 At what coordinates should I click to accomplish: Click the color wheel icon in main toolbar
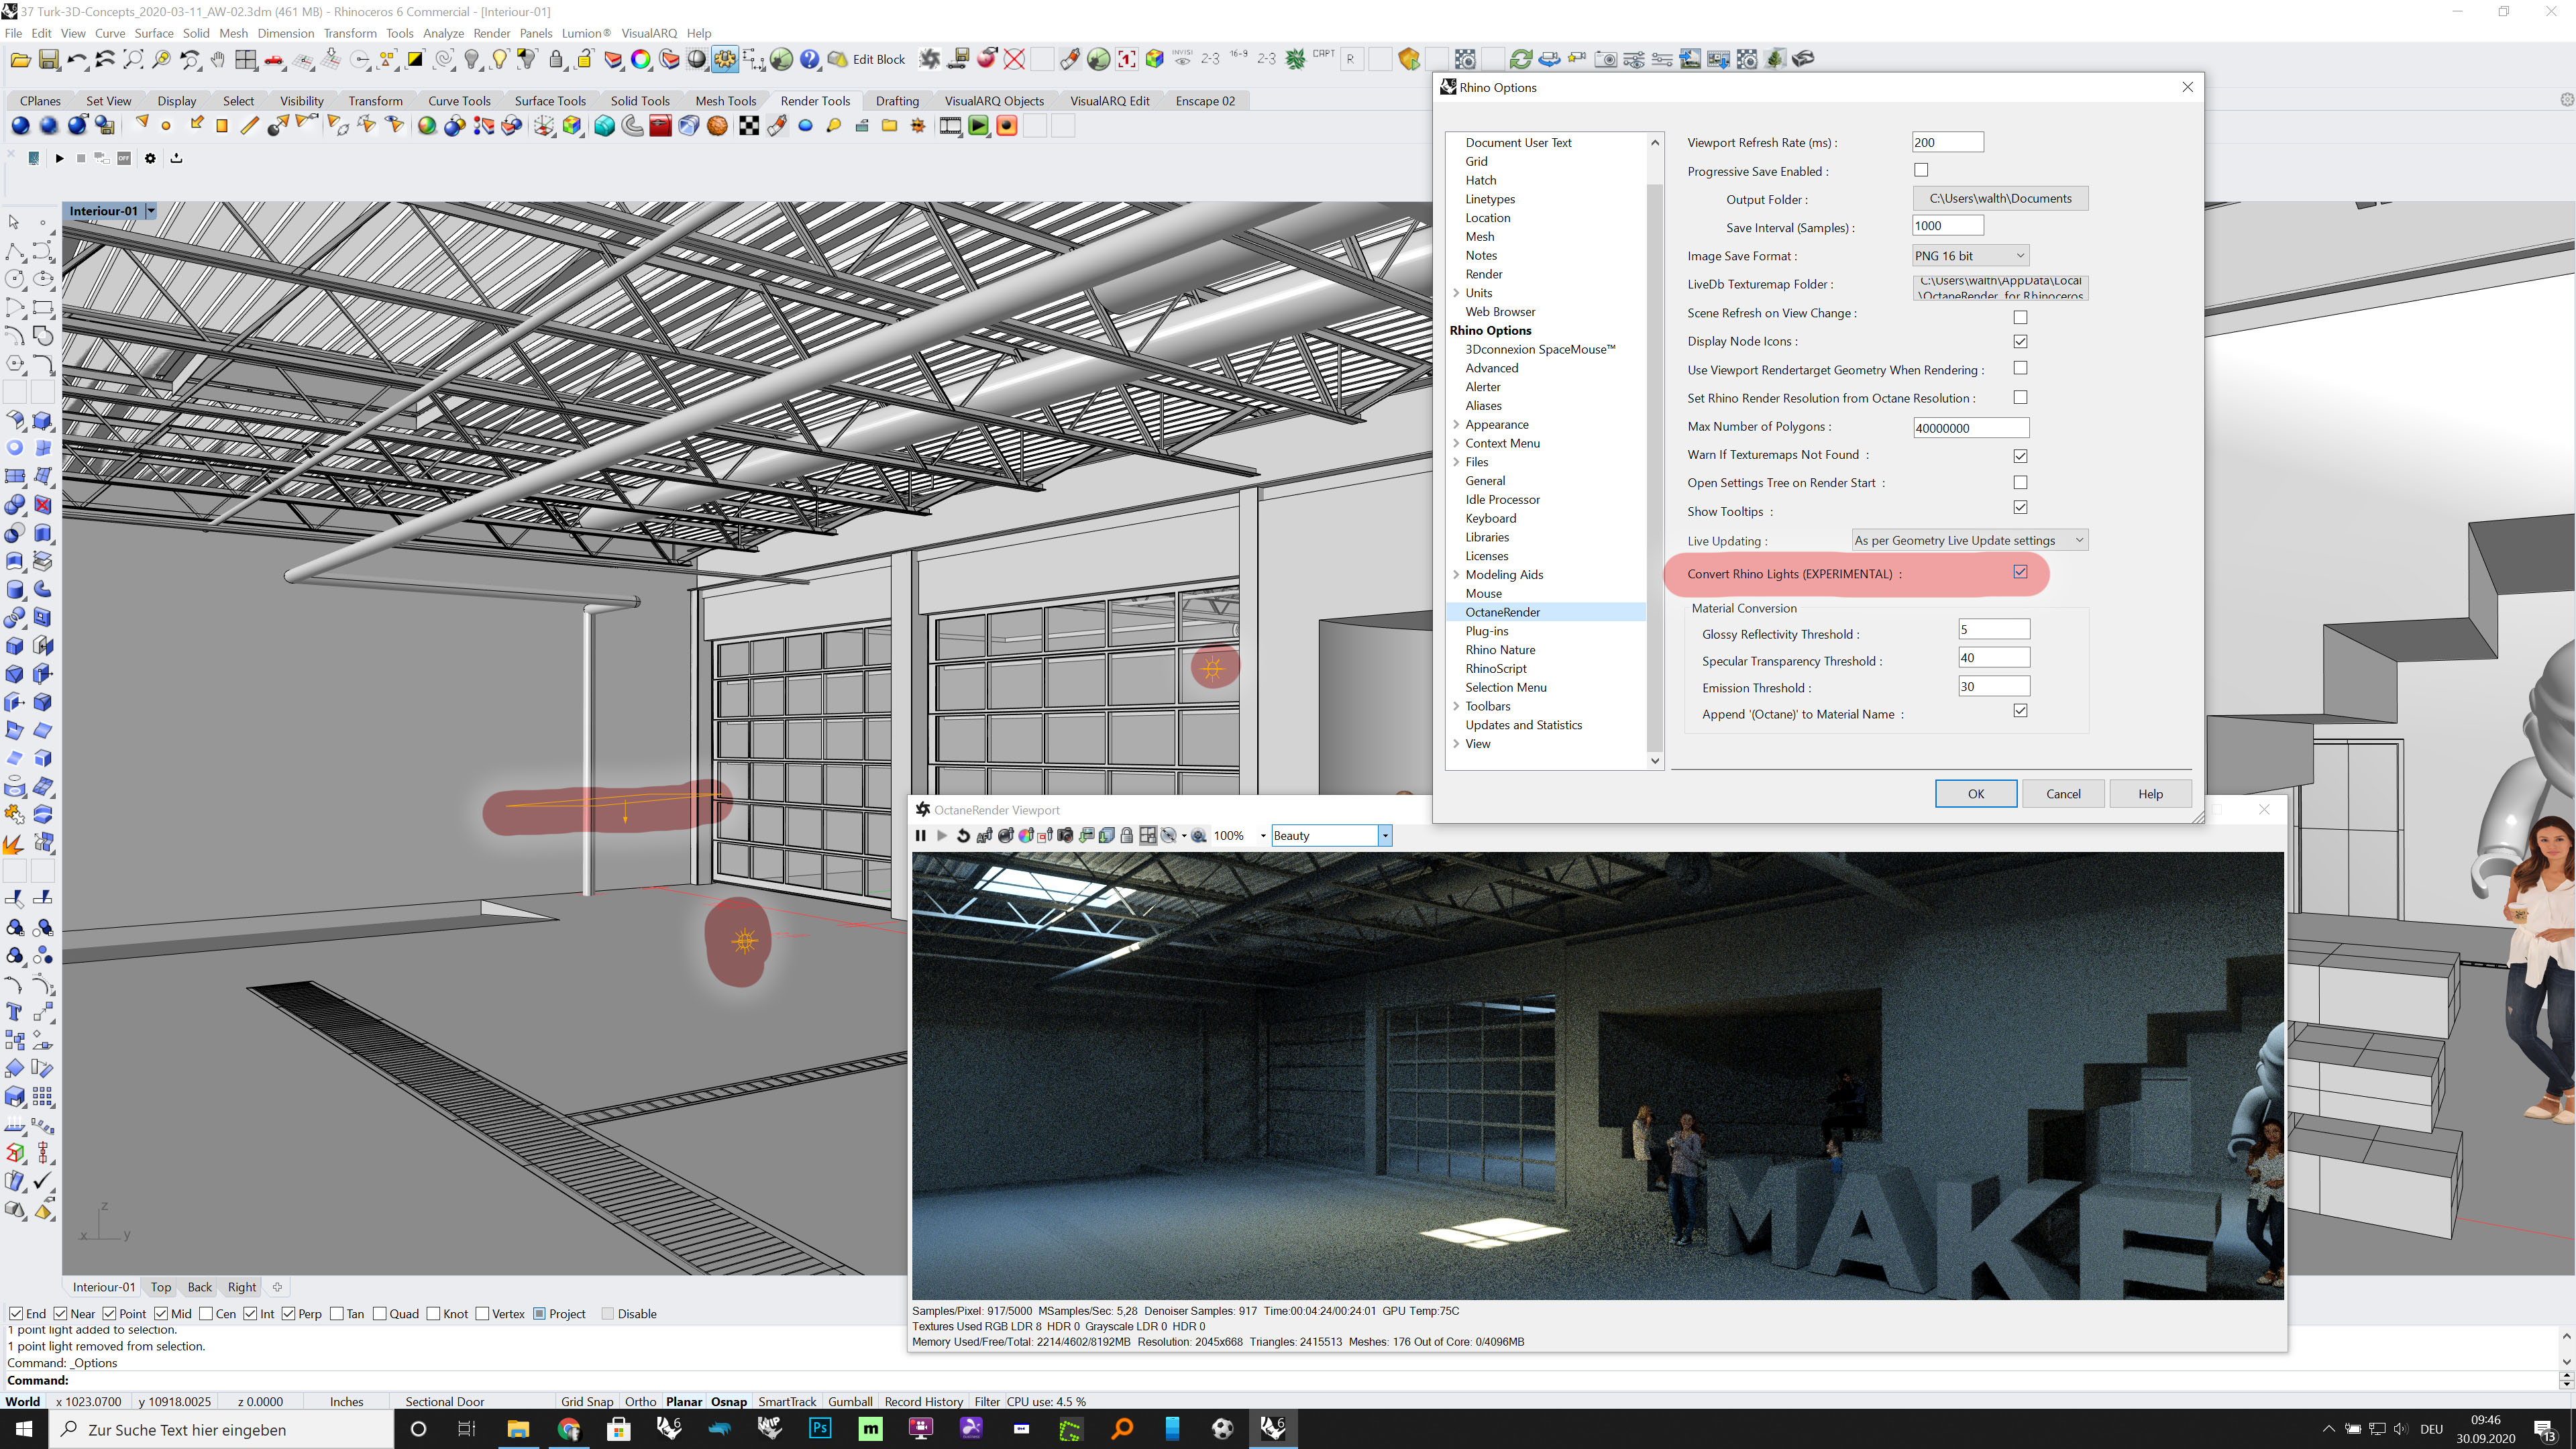click(x=641, y=60)
